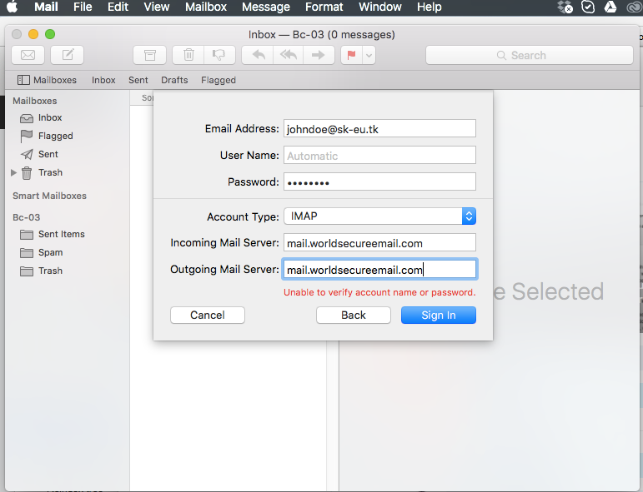This screenshot has width=643, height=492.
Task: Open the Account Type IMAP dropdown
Action: 379,216
